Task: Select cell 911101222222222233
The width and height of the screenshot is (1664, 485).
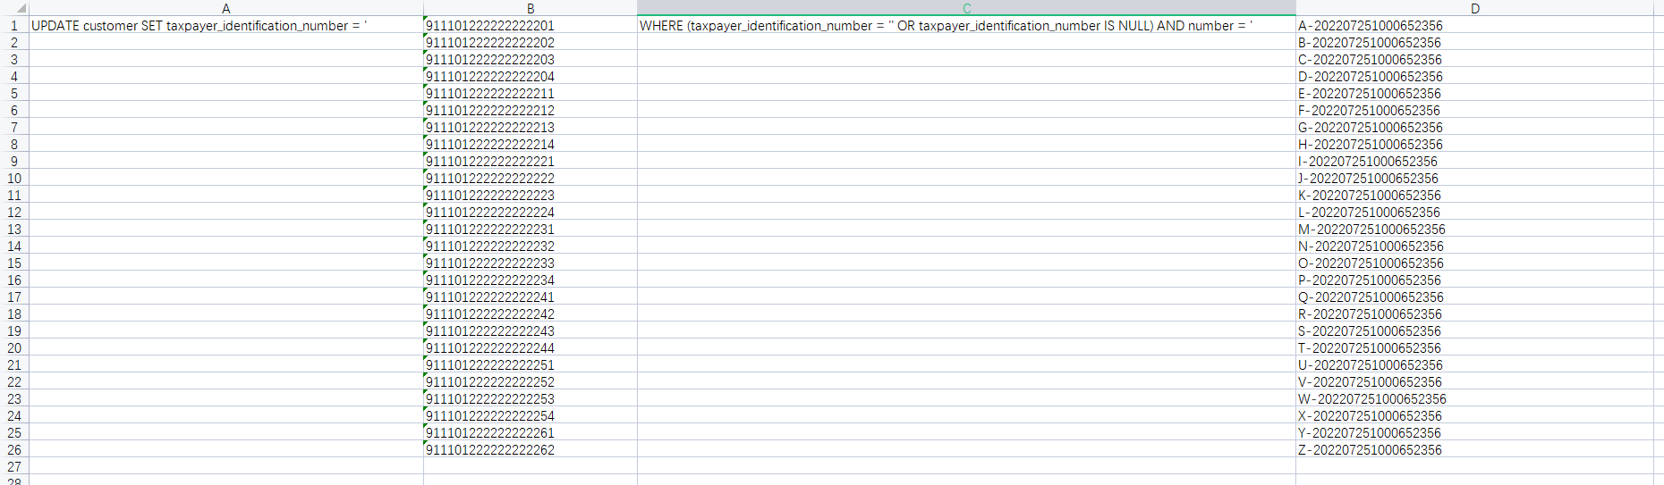Action: [531, 263]
